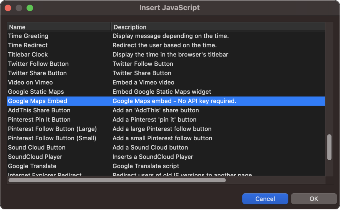Confirm selection with OK button
Image resolution: width=340 pixels, height=210 pixels.
314,199
